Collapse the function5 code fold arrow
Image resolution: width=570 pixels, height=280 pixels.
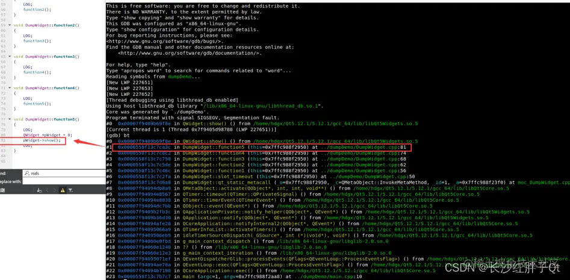(10, 119)
